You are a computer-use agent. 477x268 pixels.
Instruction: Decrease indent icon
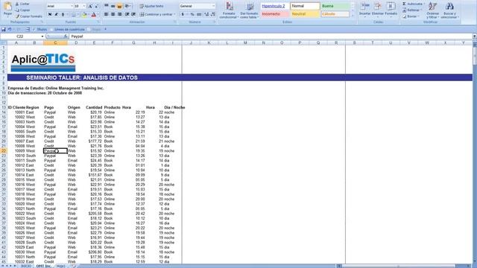[x=127, y=14]
